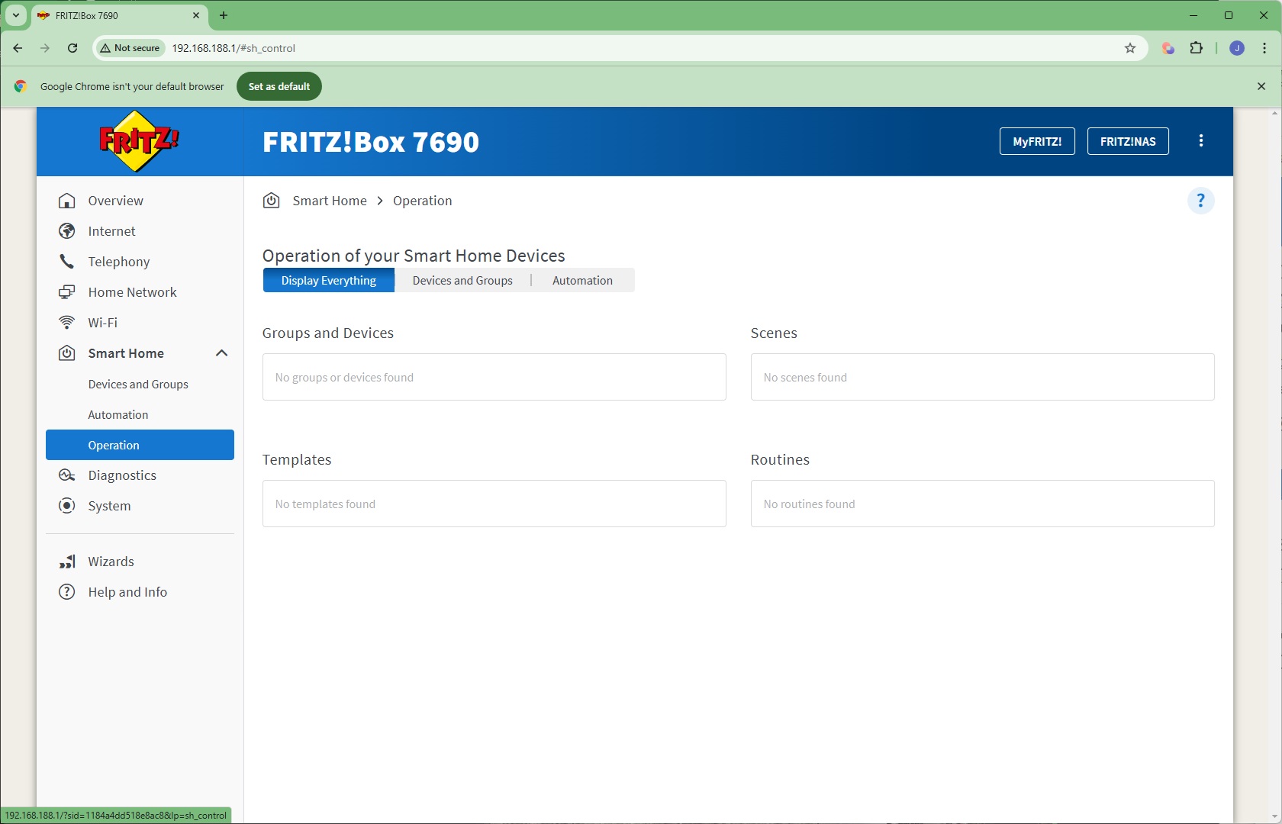Viewport: 1282px width, 824px height.
Task: Open the FRITZ!NAS button
Action: tap(1128, 141)
